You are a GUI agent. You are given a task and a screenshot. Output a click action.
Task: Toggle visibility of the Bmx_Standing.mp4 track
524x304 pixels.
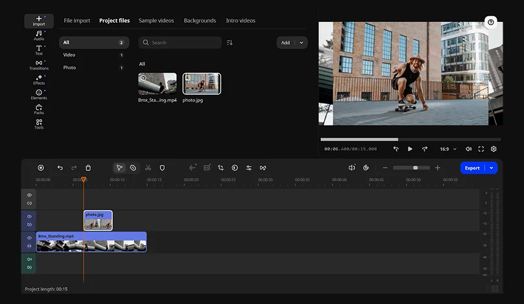coord(29,238)
